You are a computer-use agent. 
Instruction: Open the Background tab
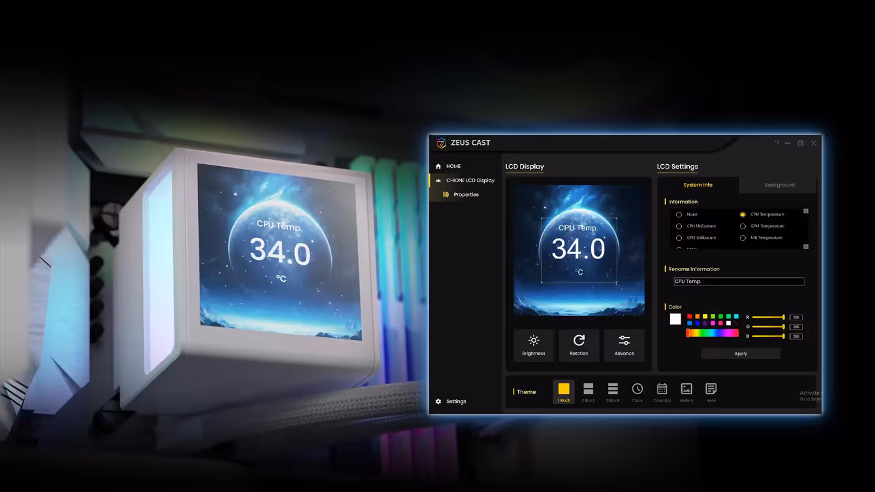[x=779, y=185]
